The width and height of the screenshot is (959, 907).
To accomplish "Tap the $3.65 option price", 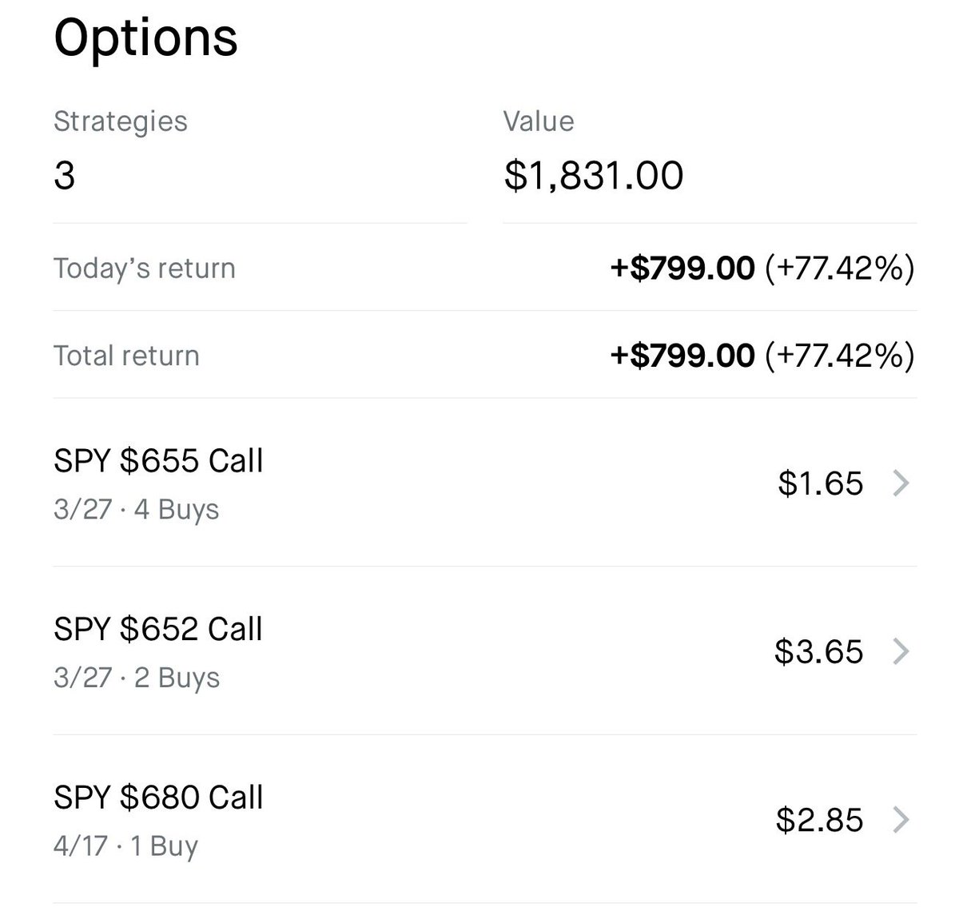I will (x=818, y=651).
